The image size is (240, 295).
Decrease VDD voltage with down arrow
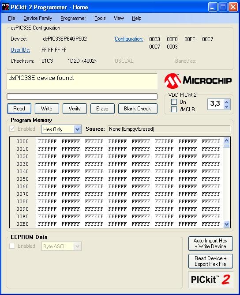click(x=226, y=107)
